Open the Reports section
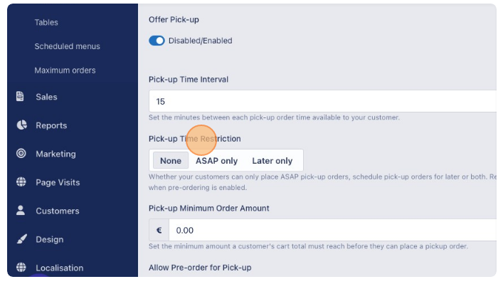This screenshot has height=284, width=503. 51,125
